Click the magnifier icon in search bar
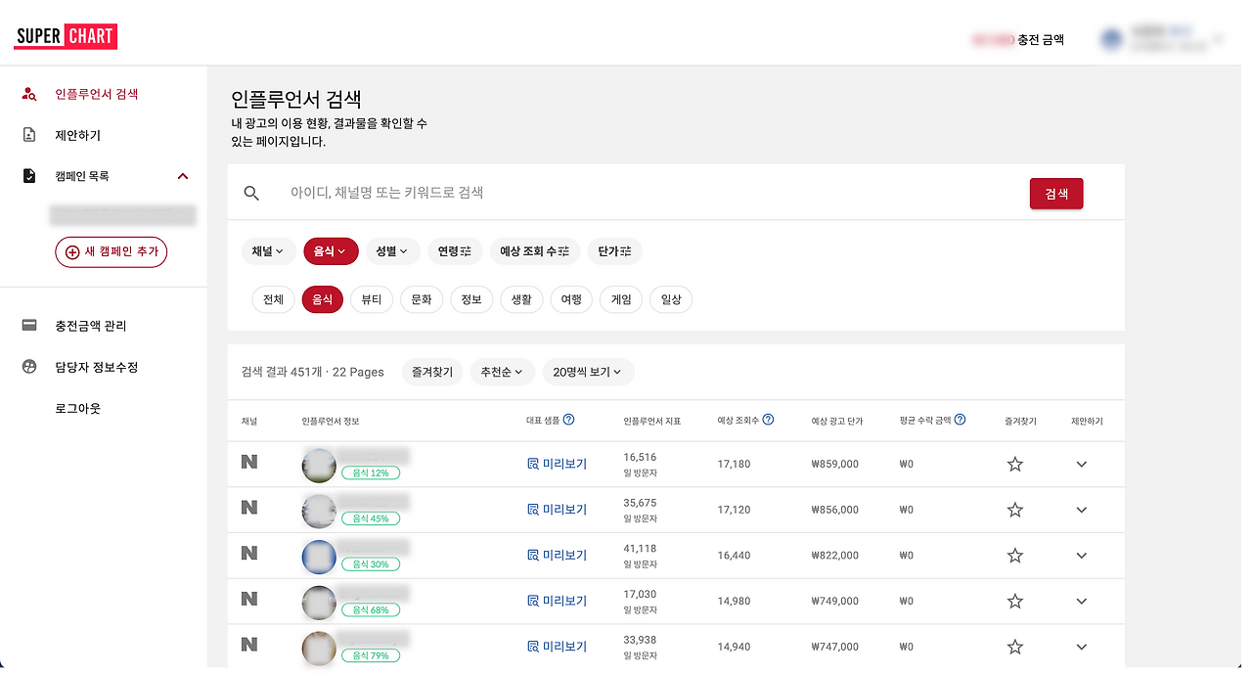Screen dimensions: 1252x674 (251, 194)
